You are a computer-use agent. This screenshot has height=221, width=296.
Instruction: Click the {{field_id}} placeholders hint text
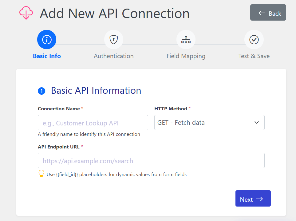click(x=116, y=174)
